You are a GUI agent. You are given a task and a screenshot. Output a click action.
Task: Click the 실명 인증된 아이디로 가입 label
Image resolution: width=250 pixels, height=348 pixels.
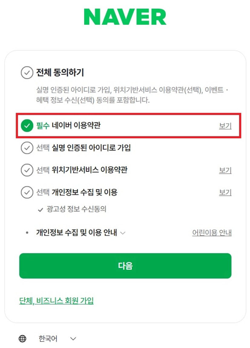pos(91,148)
